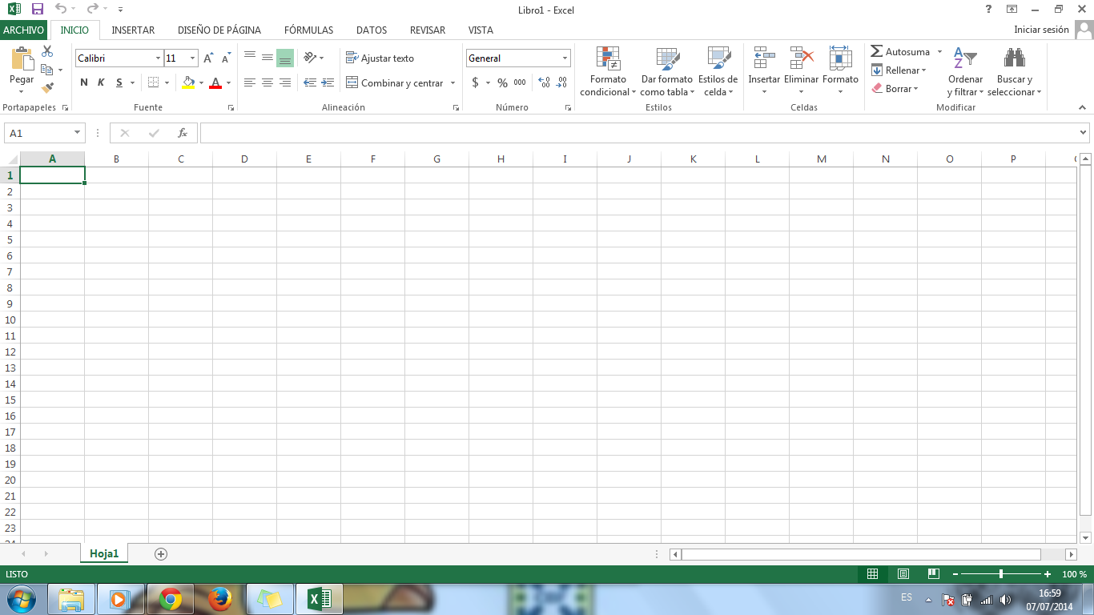
Task: Switch to the INSERTAR ribbon tab
Action: [133, 30]
